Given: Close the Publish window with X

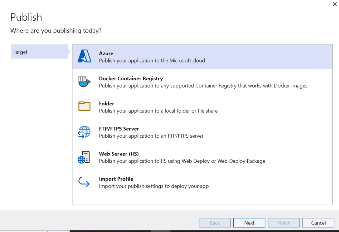Looking at the screenshot, I should tap(335, 4).
